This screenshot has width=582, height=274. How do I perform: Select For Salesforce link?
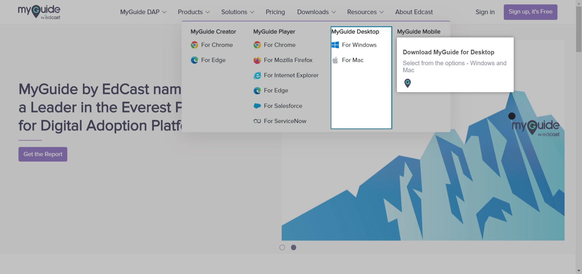tap(283, 106)
